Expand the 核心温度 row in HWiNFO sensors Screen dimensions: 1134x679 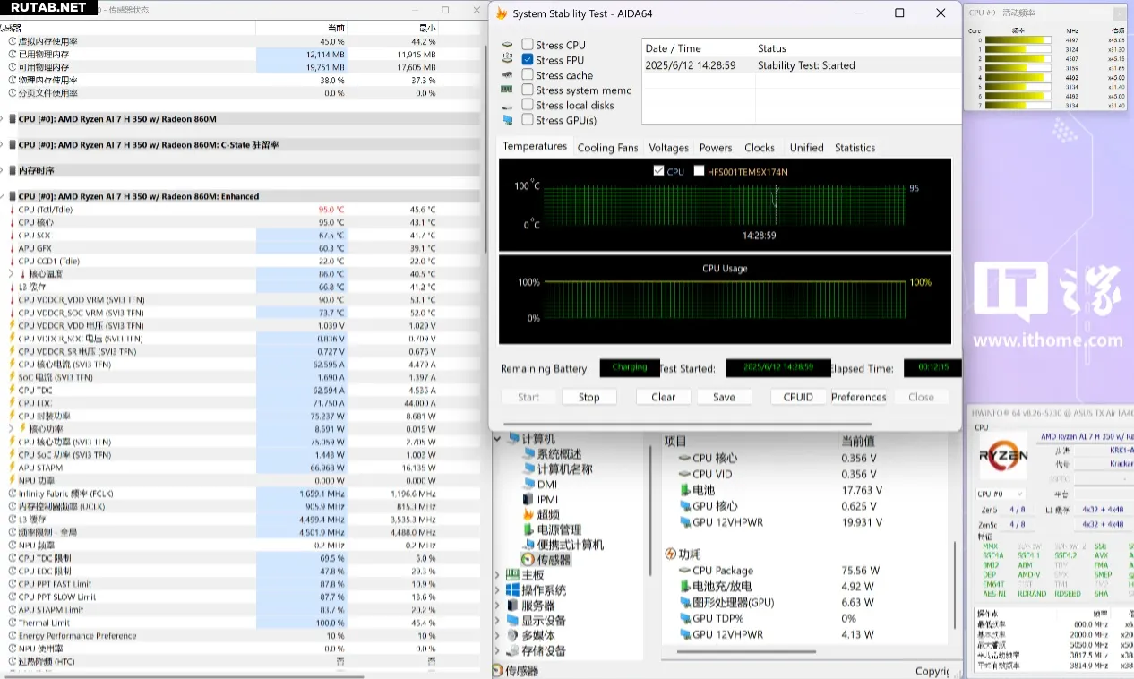pyautogui.click(x=12, y=274)
